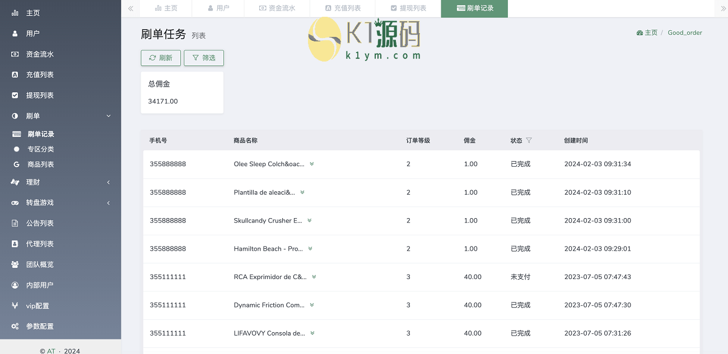Click the 刷新 refresh button
Image resolution: width=728 pixels, height=354 pixels.
[x=161, y=58]
